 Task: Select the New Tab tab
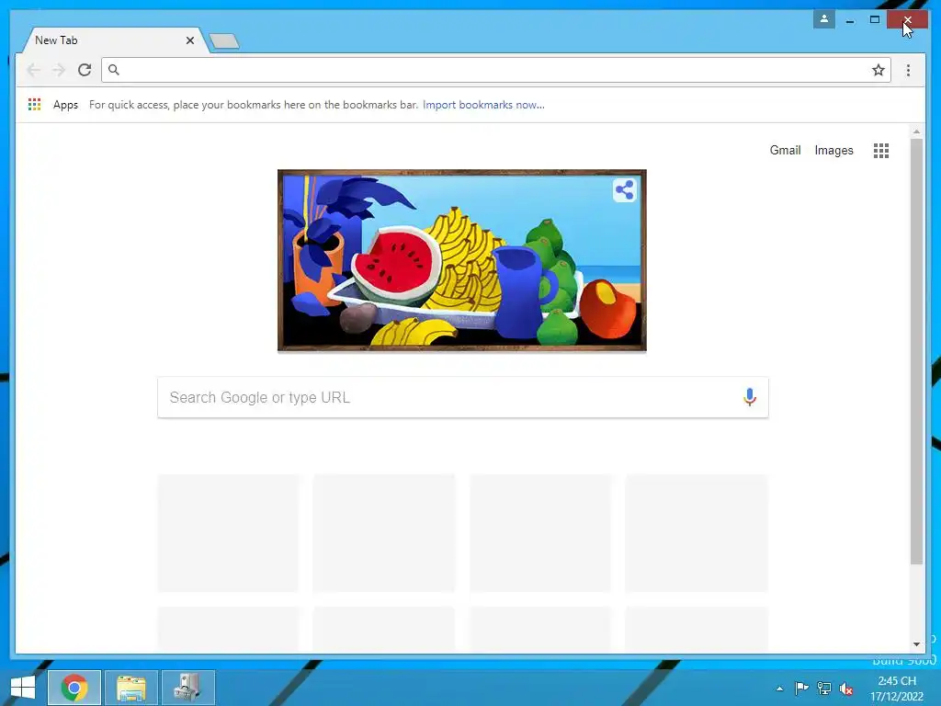click(x=114, y=40)
